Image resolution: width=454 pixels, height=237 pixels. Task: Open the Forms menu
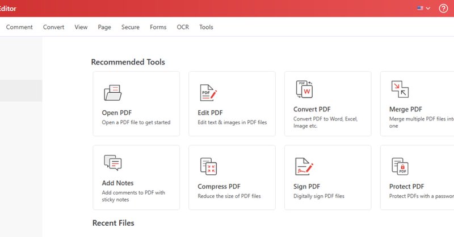158,27
